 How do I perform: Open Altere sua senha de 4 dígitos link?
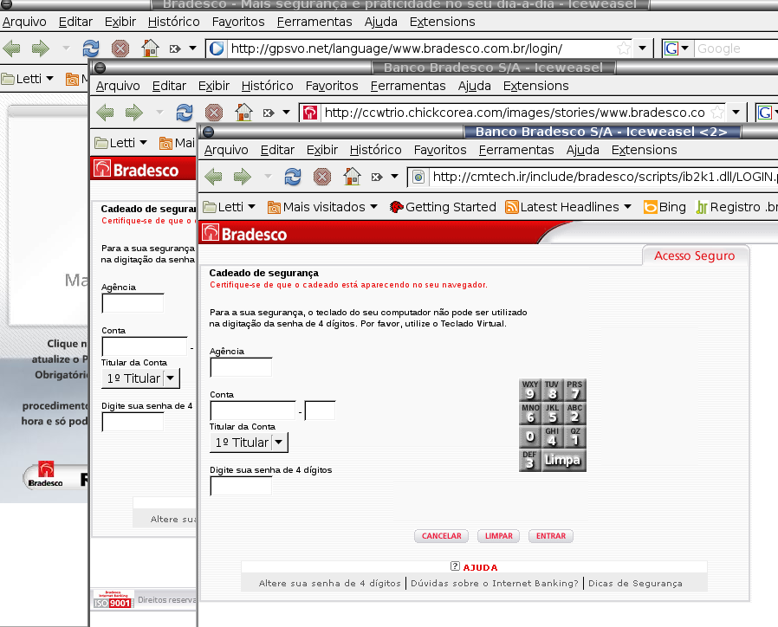pos(329,584)
